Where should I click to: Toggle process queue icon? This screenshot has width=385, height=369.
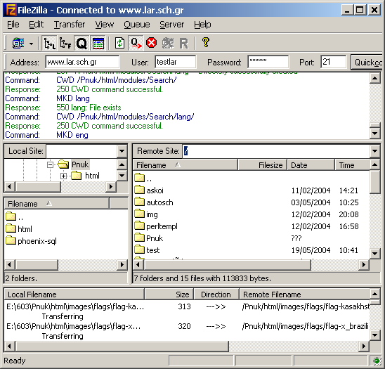pyautogui.click(x=136, y=44)
